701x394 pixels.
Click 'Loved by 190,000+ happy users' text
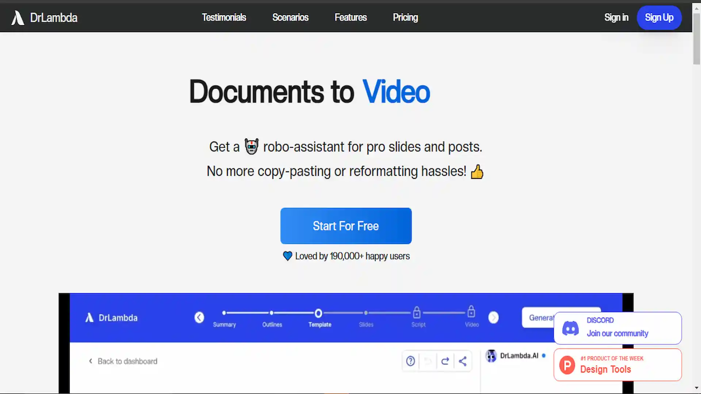coord(352,256)
